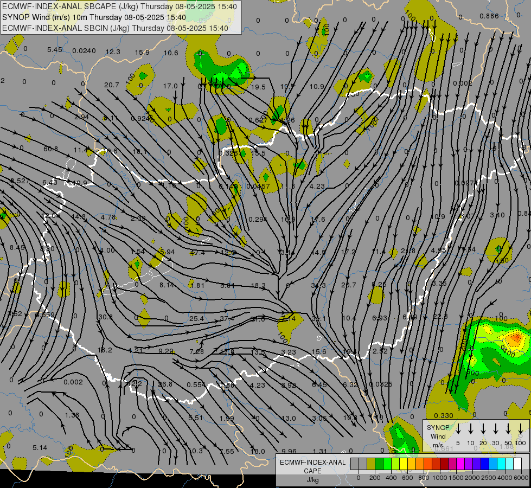Click the 1500 tick label on color bar
The image size is (531, 488).
(456, 478)
